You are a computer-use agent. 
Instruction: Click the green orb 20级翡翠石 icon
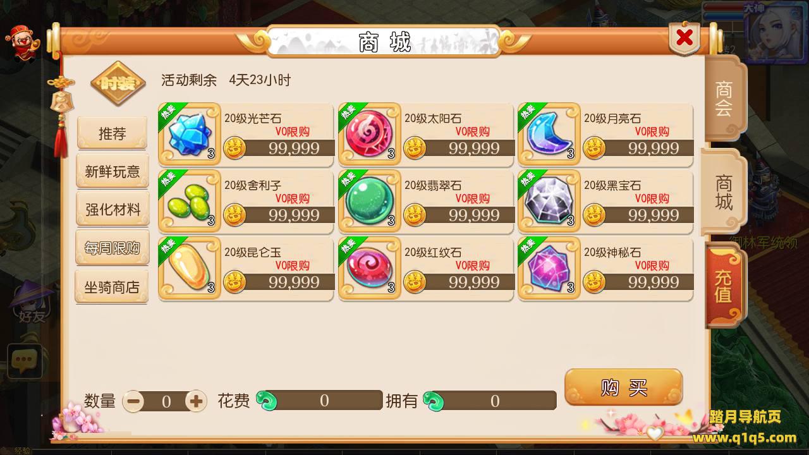pyautogui.click(x=369, y=201)
